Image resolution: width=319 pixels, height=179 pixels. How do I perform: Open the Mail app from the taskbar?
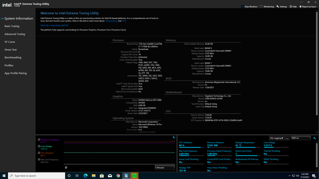[110, 175]
